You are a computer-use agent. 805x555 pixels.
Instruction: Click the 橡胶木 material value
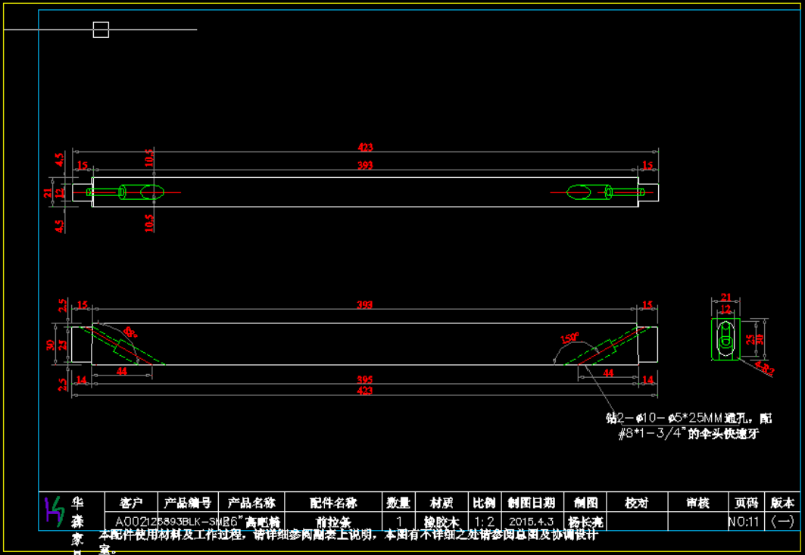tap(441, 522)
